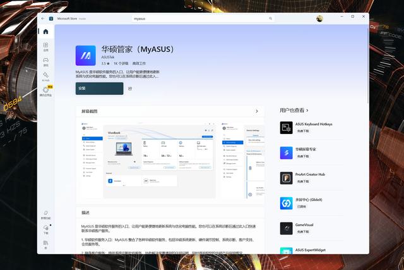404x270 pixels.
Task: Click the 3.5 star rating
Action: pos(105,63)
